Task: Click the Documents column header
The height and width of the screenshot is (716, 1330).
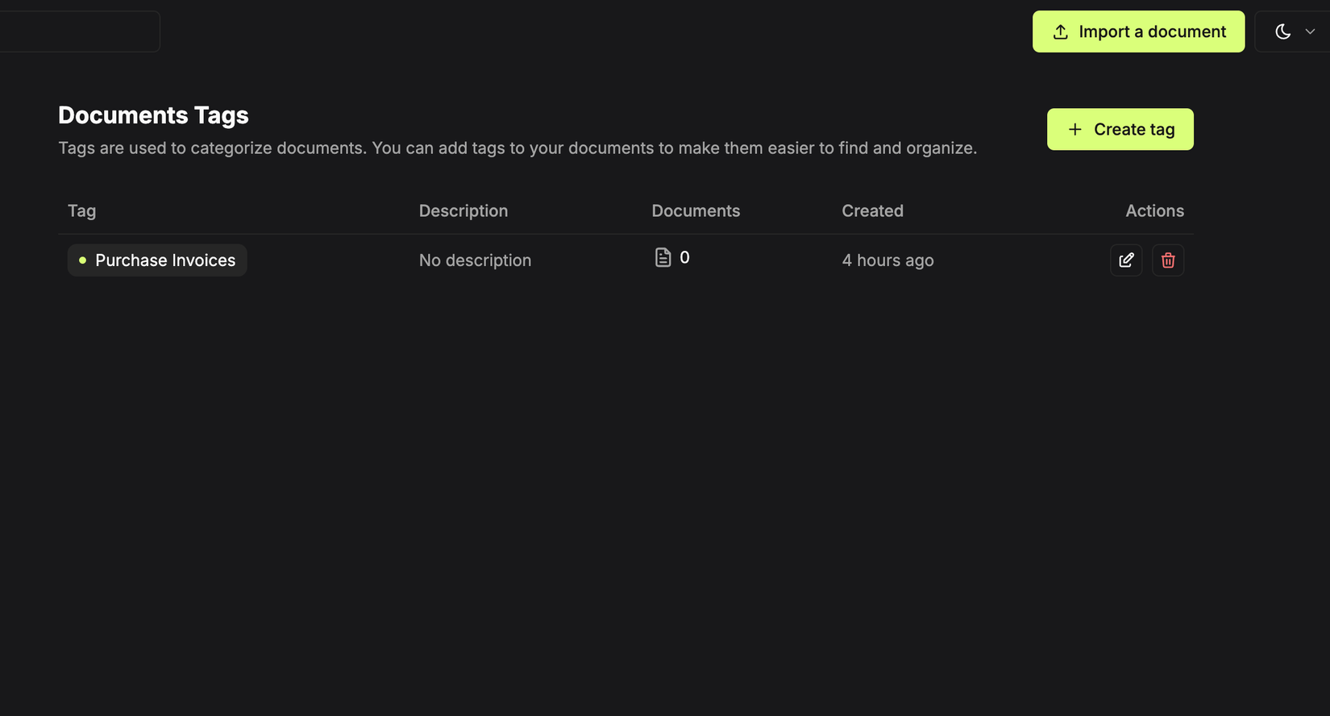Action: coord(696,210)
